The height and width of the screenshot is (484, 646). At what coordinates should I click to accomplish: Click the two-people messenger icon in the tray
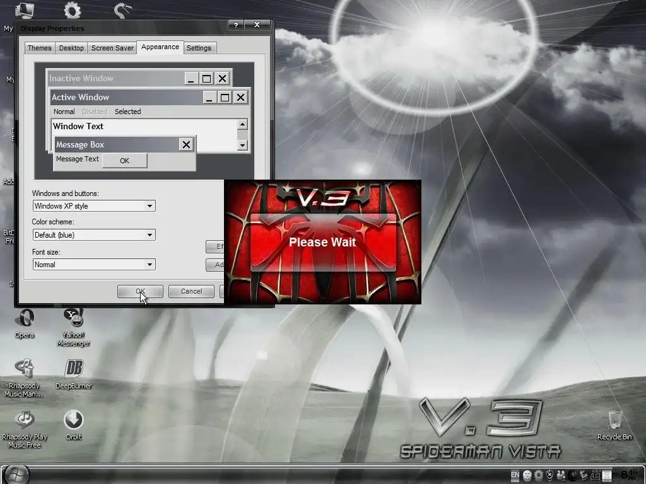(x=561, y=475)
